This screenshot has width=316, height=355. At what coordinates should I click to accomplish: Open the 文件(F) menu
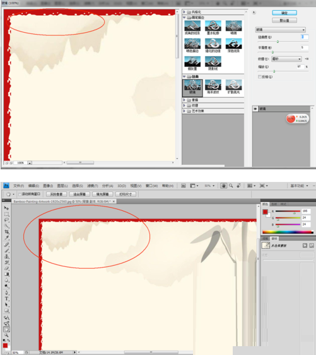18,186
